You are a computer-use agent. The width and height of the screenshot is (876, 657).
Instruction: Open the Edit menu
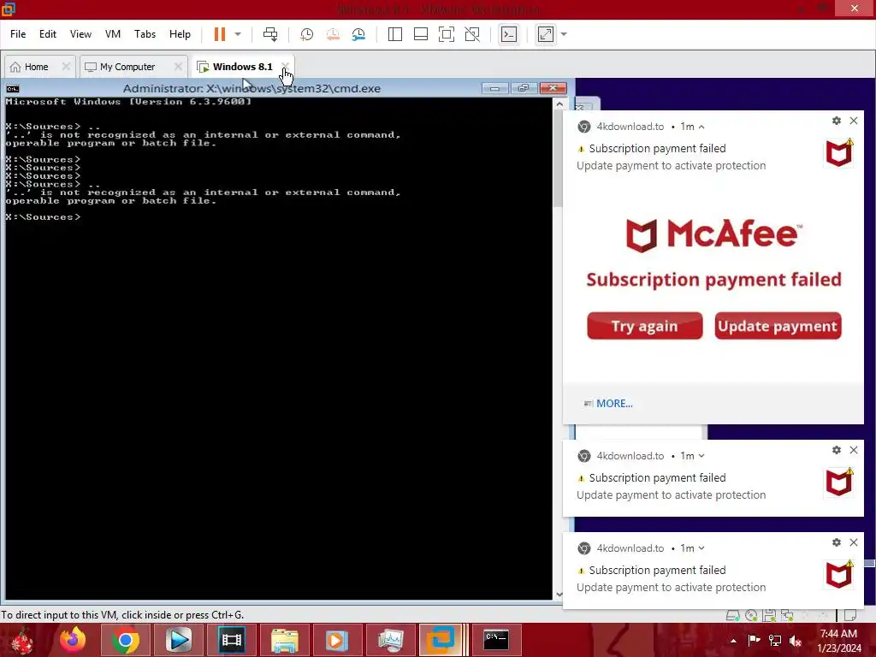pyautogui.click(x=48, y=34)
